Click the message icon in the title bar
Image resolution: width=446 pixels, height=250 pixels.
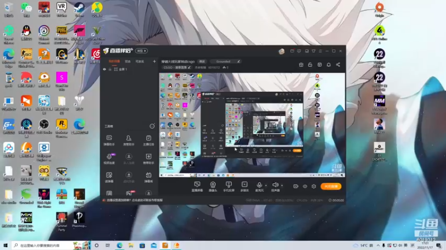(299, 51)
